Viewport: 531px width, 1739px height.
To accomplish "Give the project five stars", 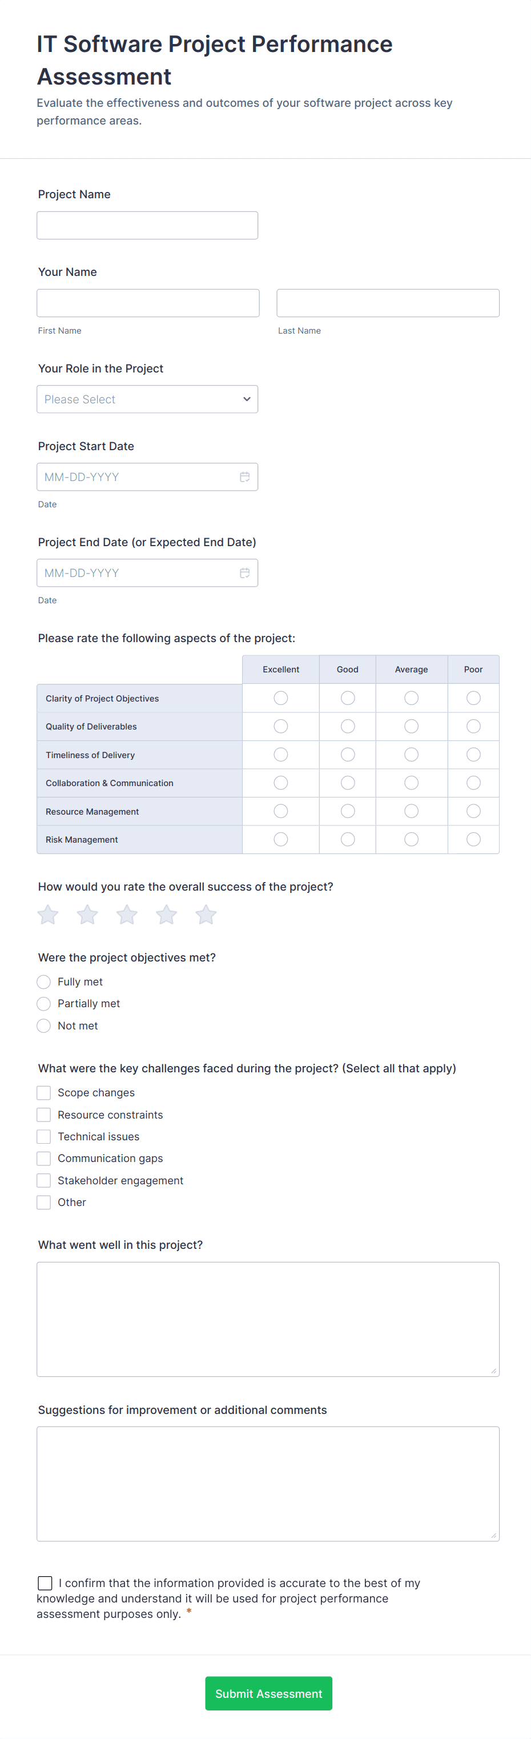I will click(206, 915).
